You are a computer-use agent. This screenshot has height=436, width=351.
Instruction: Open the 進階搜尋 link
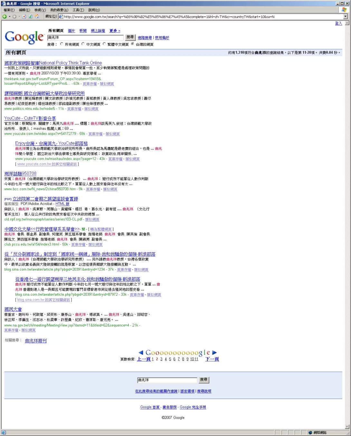(145, 38)
